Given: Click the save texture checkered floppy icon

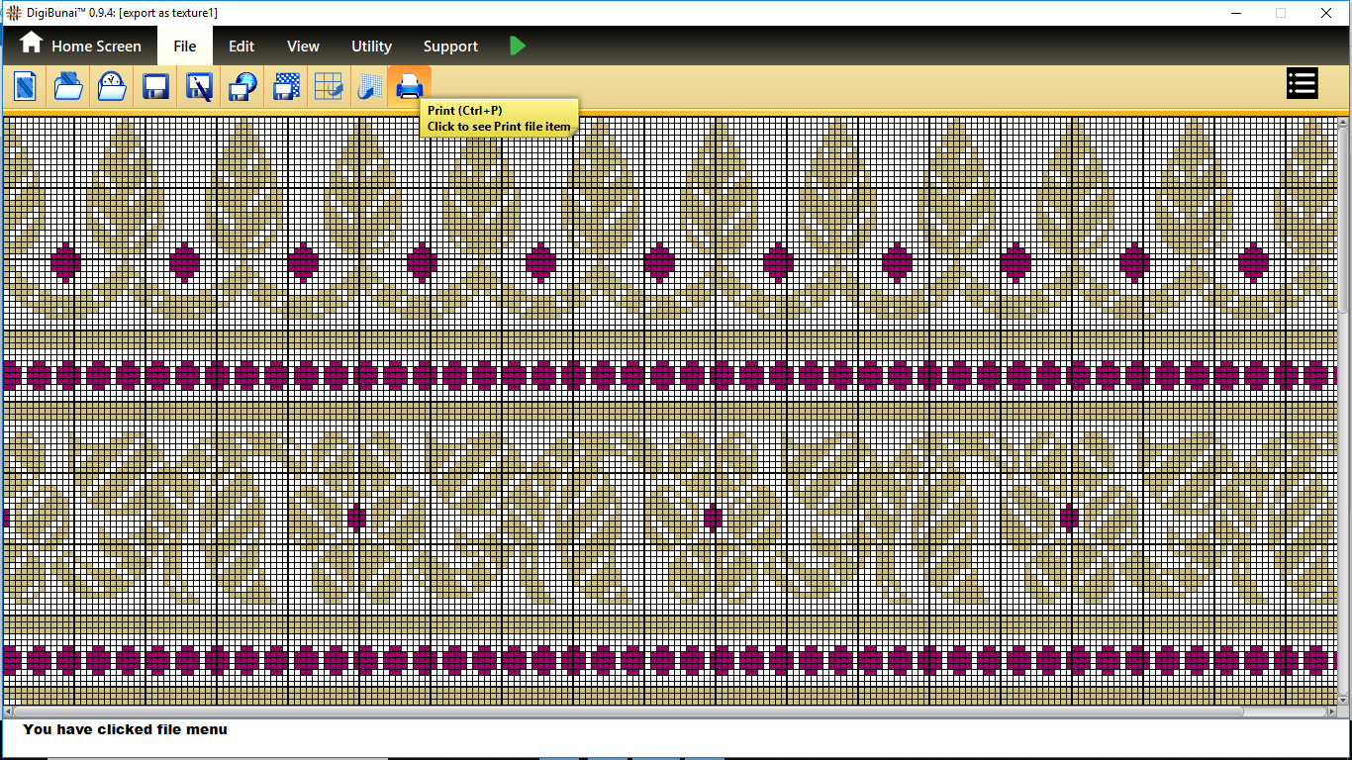Looking at the screenshot, I should click(286, 87).
